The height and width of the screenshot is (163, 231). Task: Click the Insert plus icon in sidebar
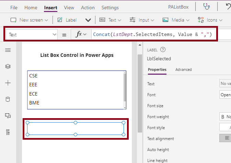click(x=8, y=83)
